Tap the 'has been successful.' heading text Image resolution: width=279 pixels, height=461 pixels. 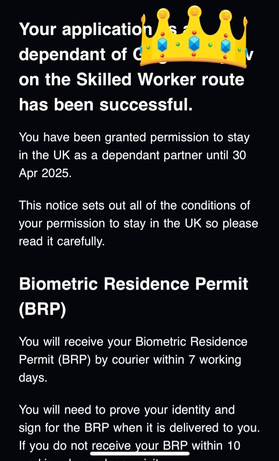click(x=106, y=104)
